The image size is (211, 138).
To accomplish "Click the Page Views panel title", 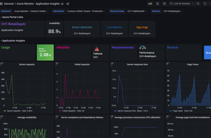I will (193, 64).
